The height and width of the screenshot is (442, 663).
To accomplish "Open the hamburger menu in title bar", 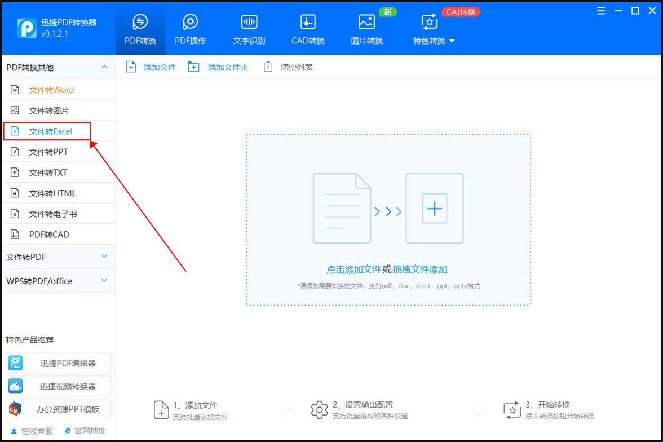I will pyautogui.click(x=601, y=11).
